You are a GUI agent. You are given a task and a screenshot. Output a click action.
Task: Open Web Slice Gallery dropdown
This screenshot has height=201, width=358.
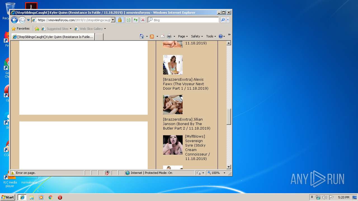click(90, 28)
